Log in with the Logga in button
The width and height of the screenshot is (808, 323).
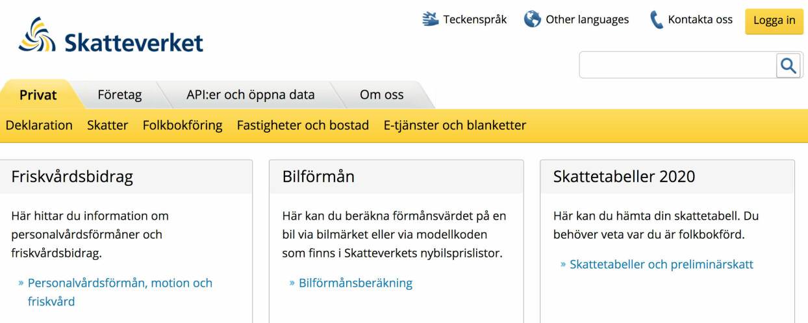[774, 20]
